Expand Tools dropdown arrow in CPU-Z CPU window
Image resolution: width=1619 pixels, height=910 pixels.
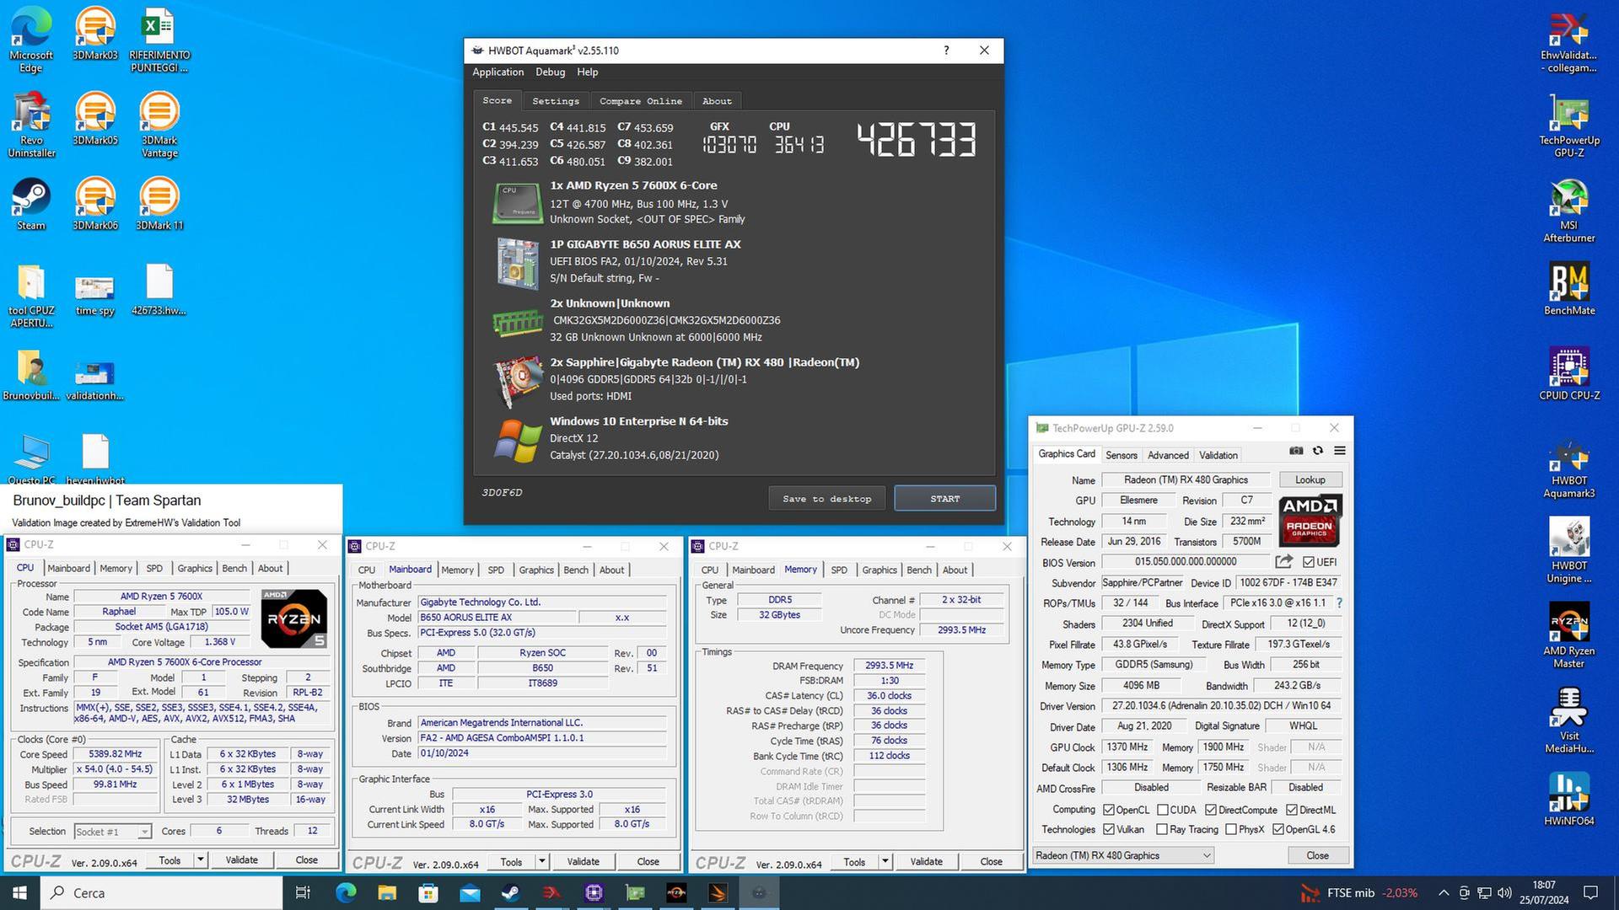coord(201,859)
